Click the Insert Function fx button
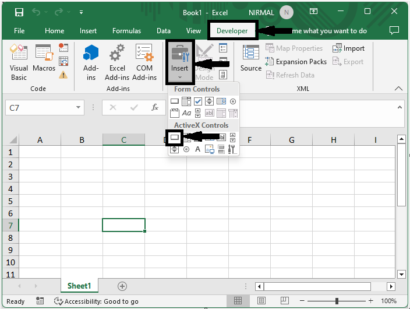410x309 pixels. tap(155, 107)
